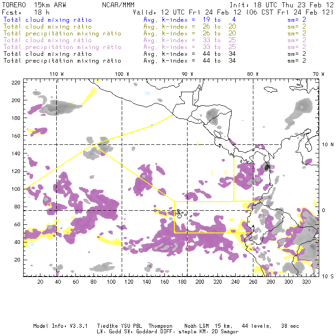This screenshot has width=336, height=336.
Task: Click the '70 W' longitude label
Action: pyautogui.click(x=318, y=74)
